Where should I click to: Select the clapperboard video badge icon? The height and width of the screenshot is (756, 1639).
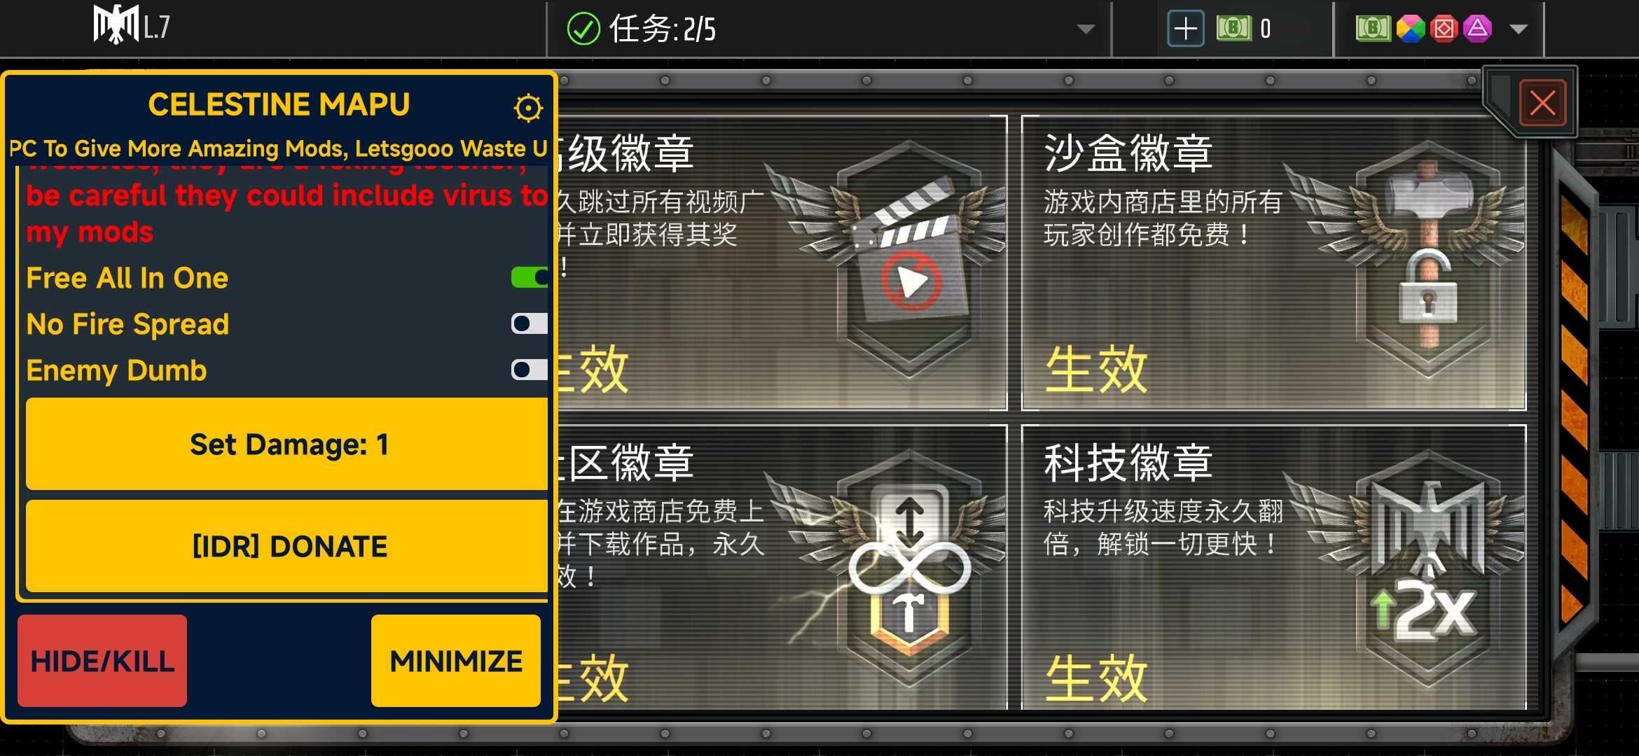click(x=911, y=259)
